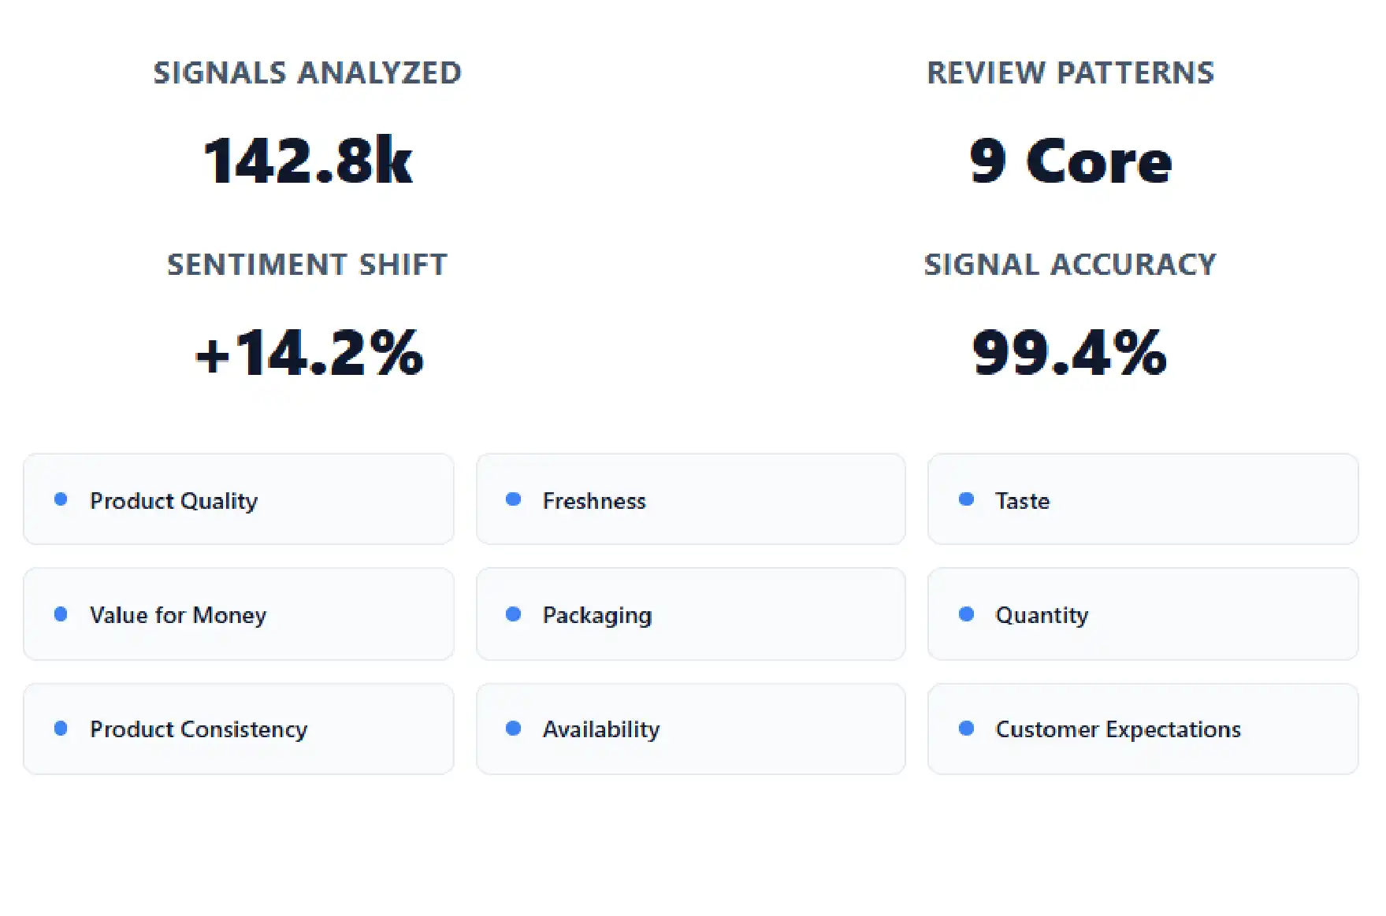Select the Product Quality card
Image resolution: width=1386 pixels, height=916 pixels.
point(239,499)
